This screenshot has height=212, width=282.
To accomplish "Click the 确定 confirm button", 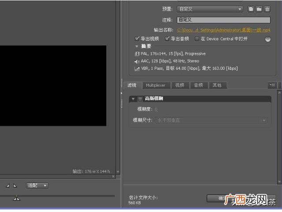I will coord(223,198).
